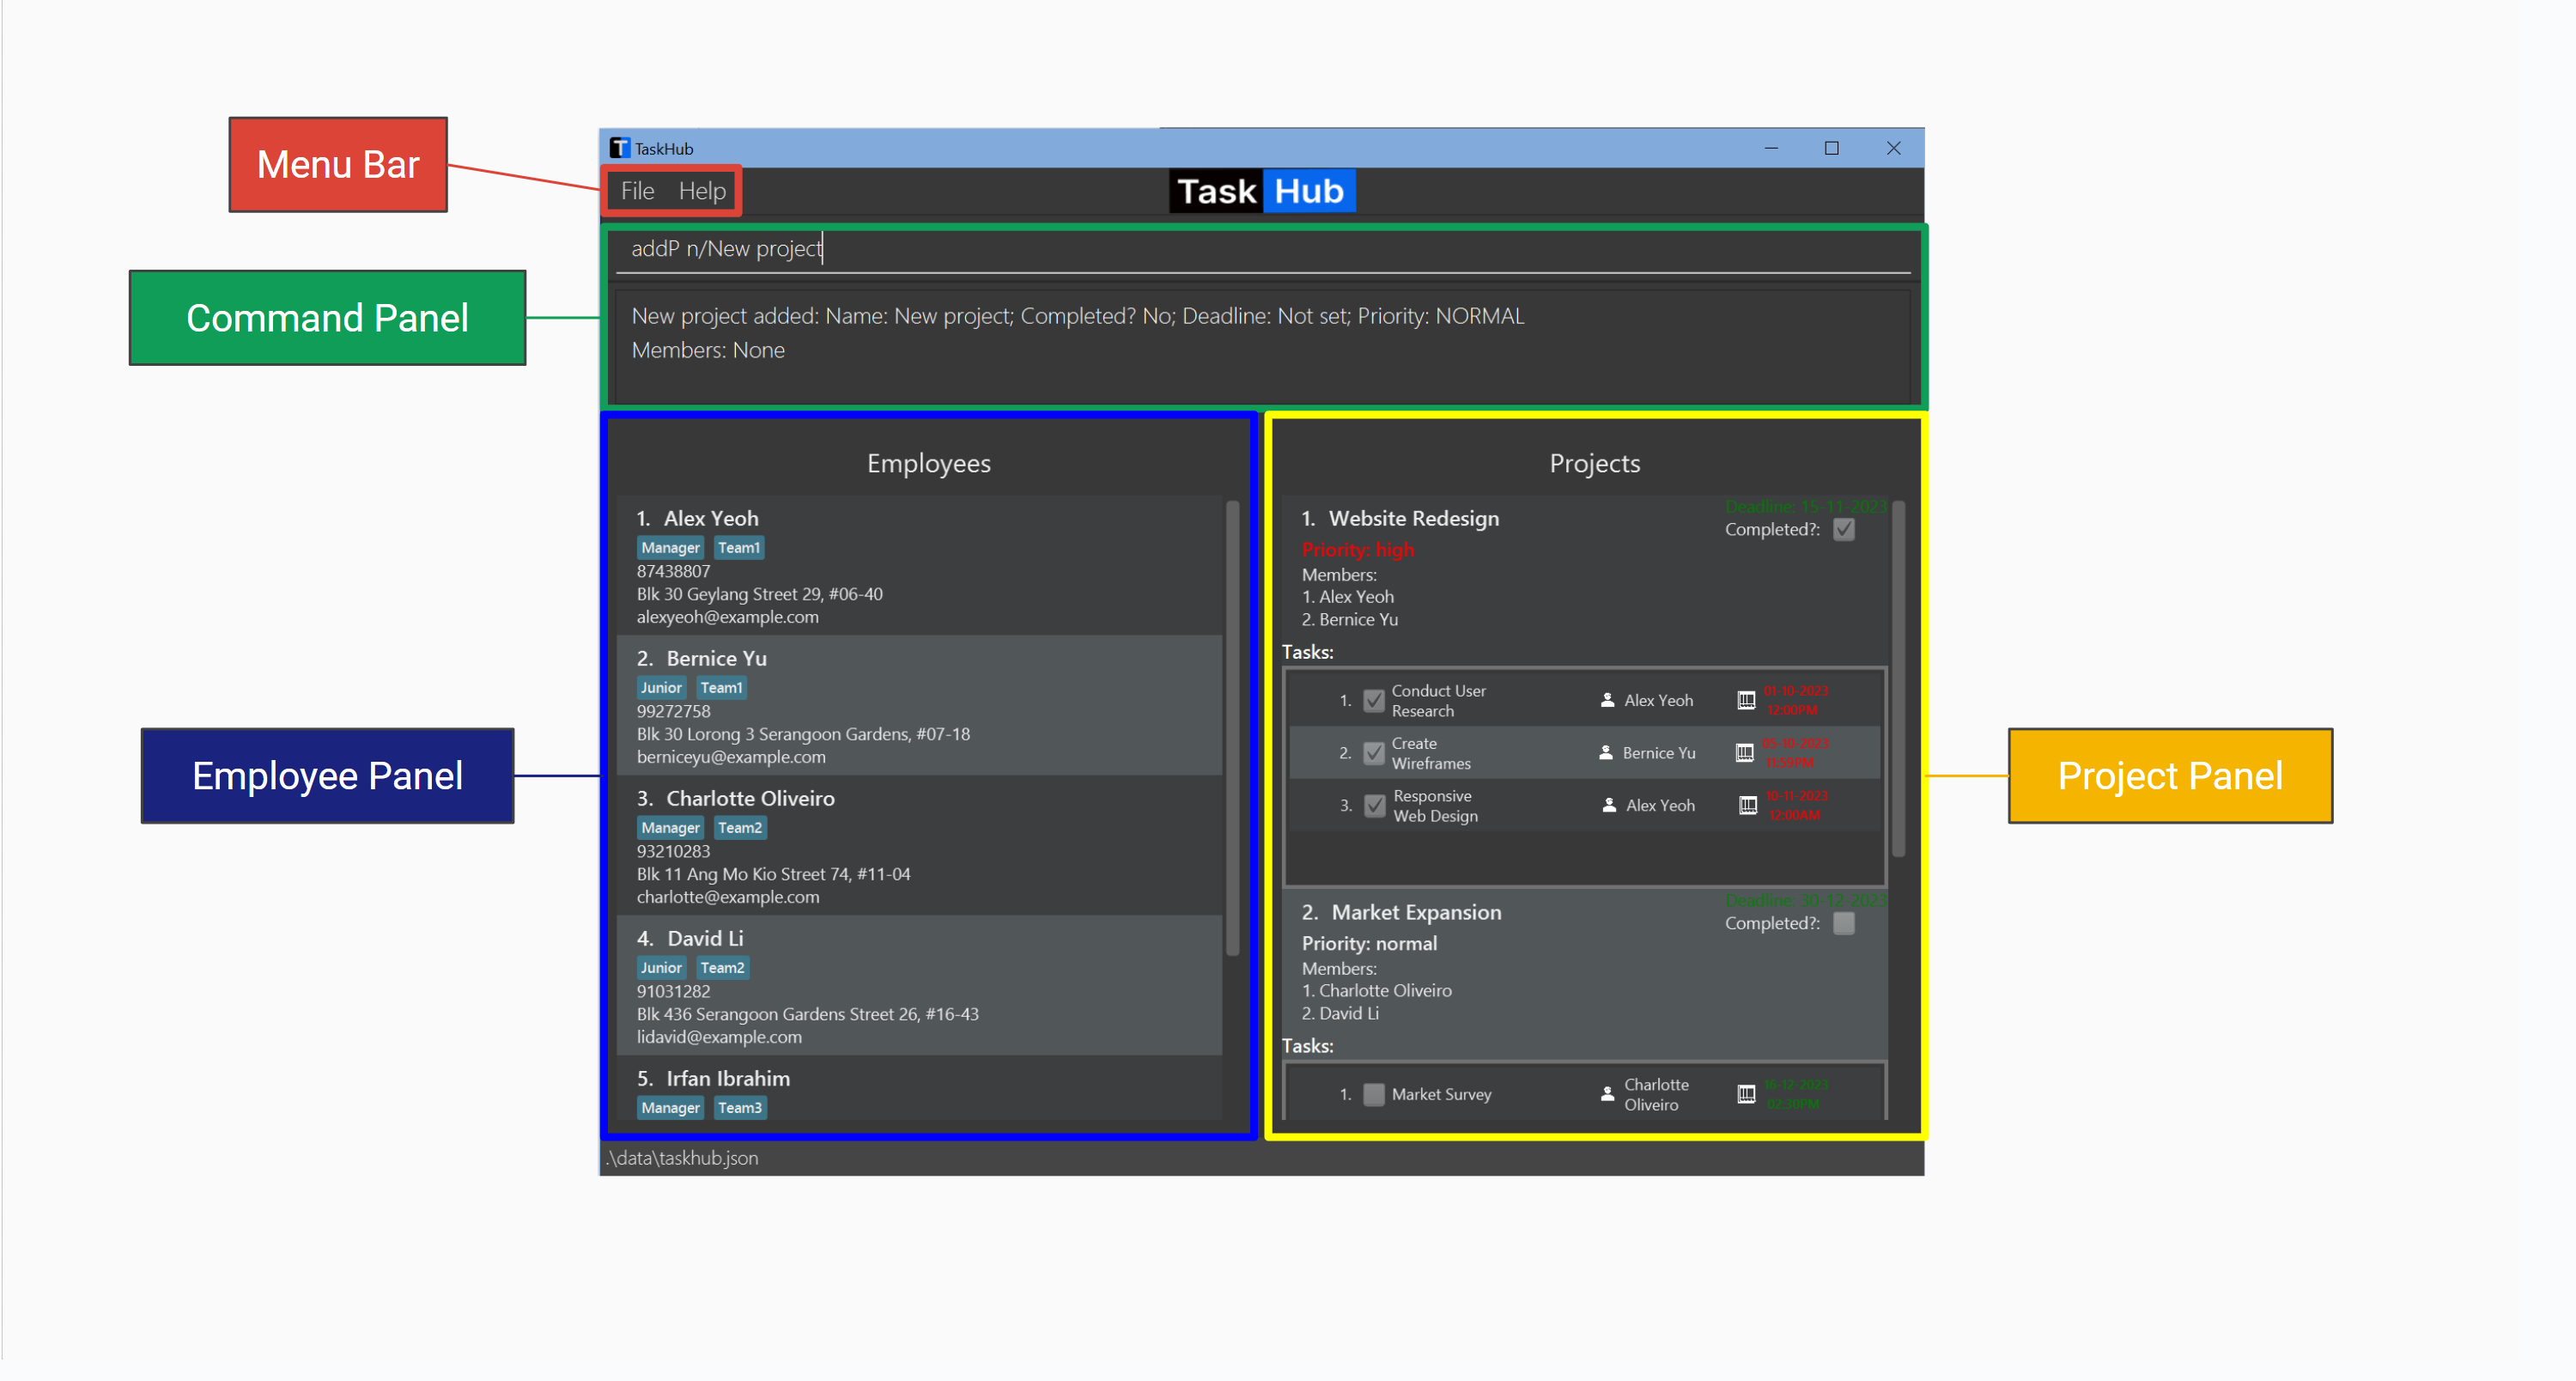Select employee Irfan Ibrahim in Employees list
2576x1381 pixels.
tap(728, 1078)
